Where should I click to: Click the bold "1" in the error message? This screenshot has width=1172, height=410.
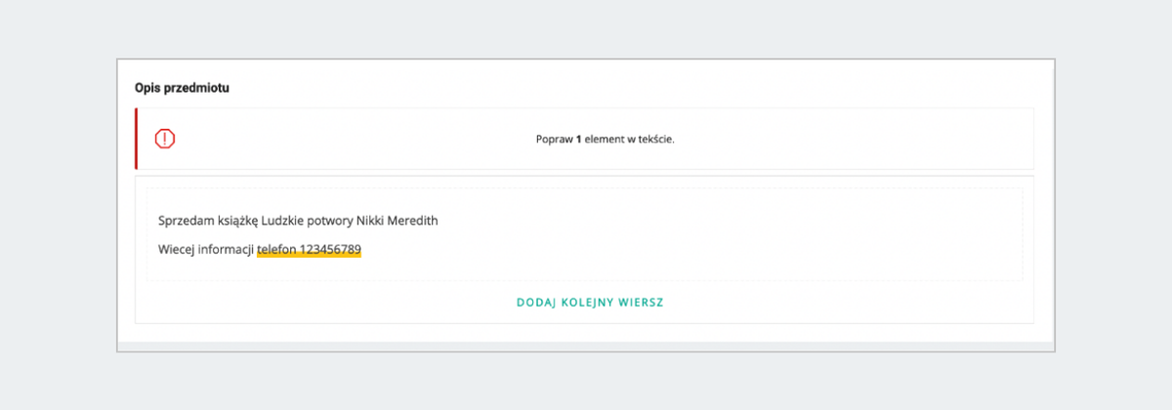[578, 139]
